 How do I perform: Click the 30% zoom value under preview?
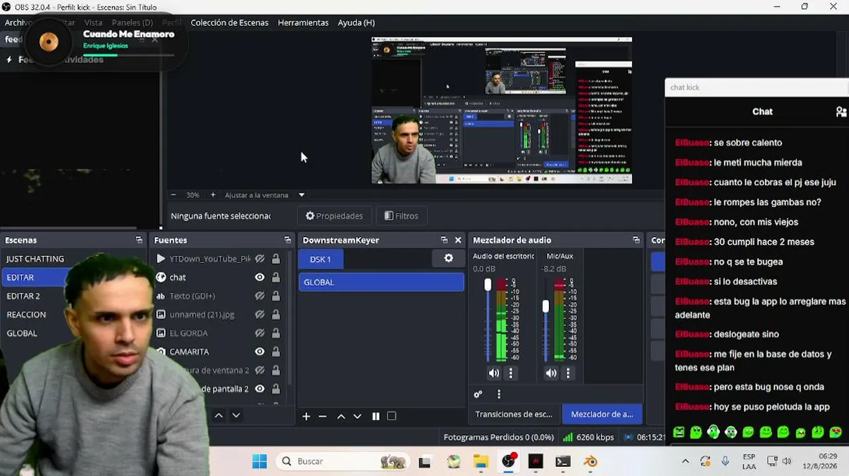click(192, 195)
